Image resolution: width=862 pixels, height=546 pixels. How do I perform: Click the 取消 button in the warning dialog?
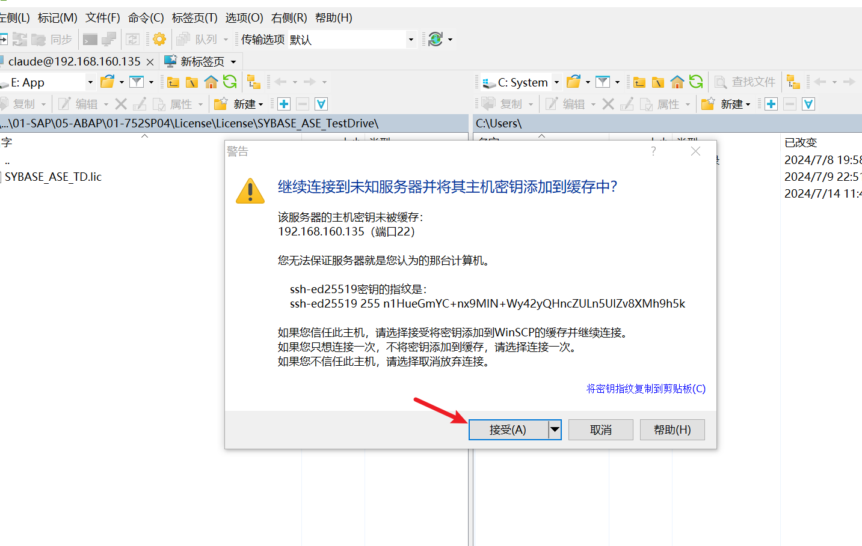click(600, 429)
